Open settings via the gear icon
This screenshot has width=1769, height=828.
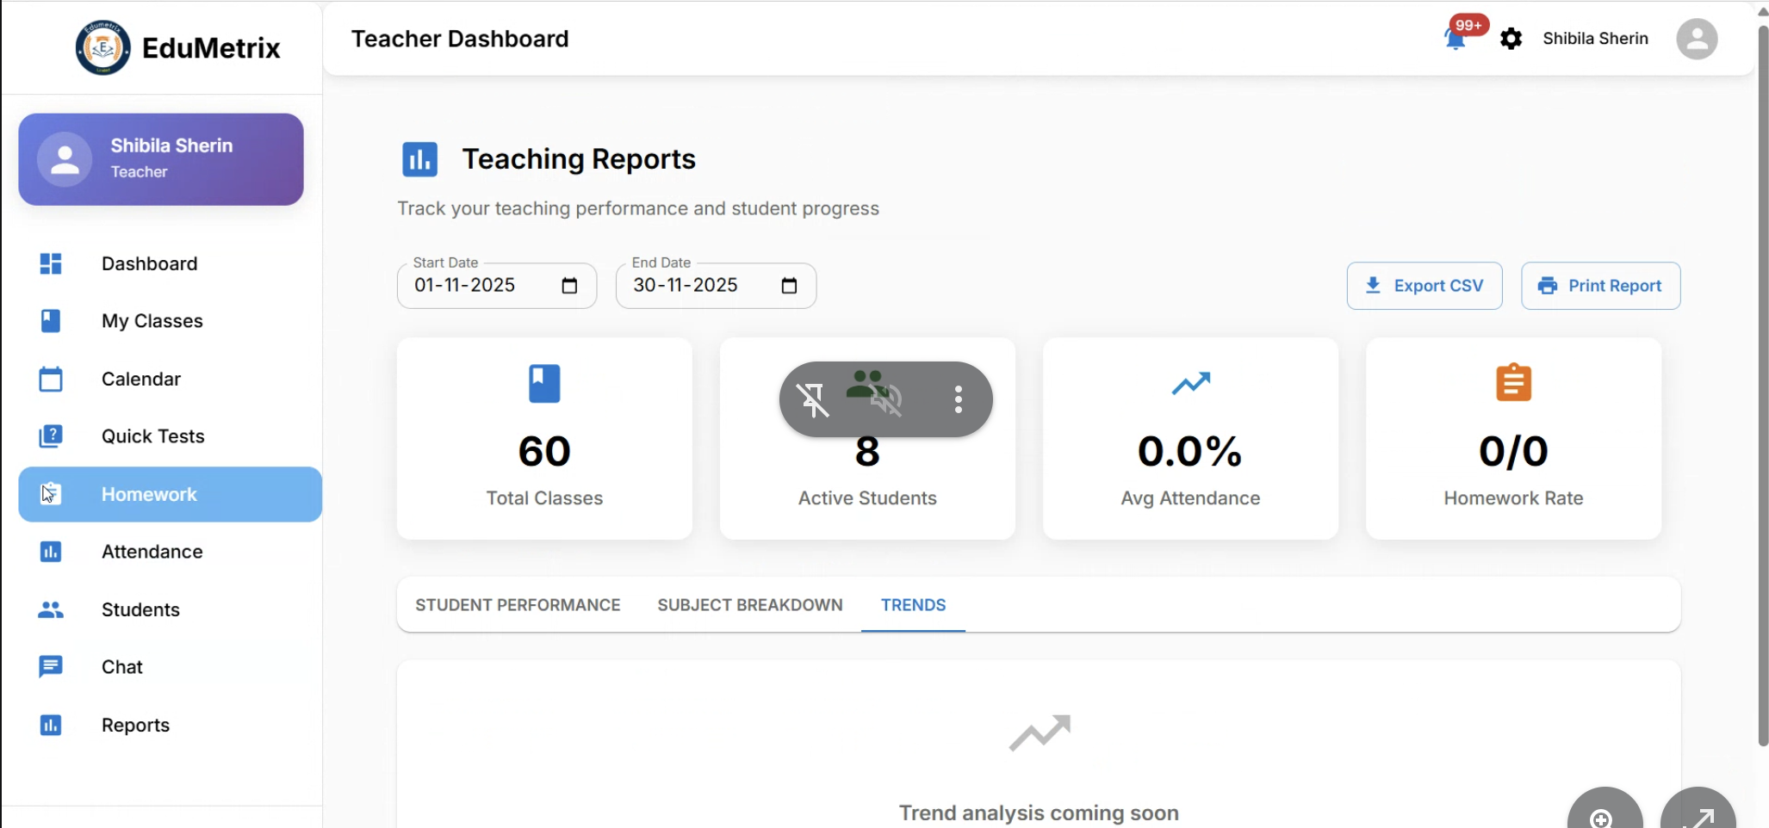pos(1511,39)
